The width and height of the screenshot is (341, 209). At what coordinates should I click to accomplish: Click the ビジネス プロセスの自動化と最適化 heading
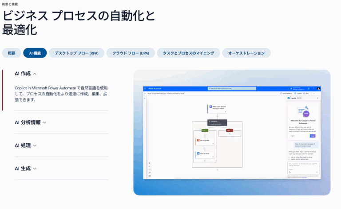click(78, 23)
